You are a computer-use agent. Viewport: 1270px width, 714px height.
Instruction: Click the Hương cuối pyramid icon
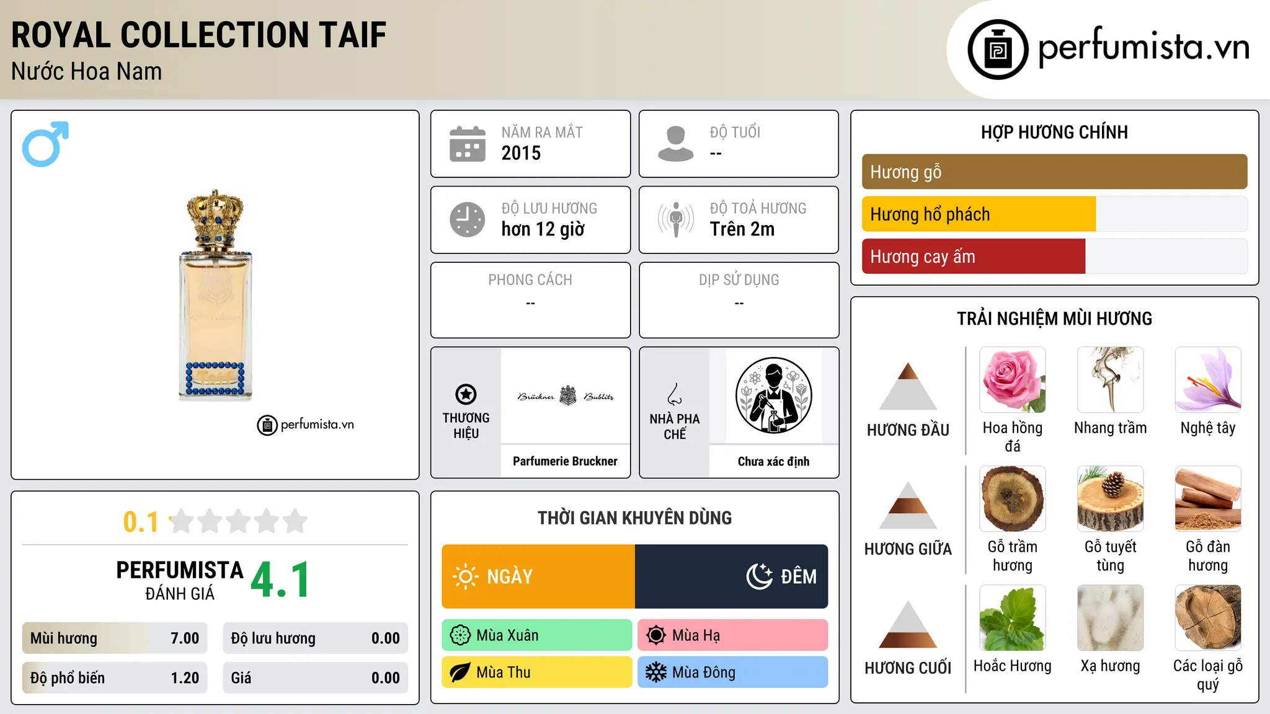click(x=908, y=625)
